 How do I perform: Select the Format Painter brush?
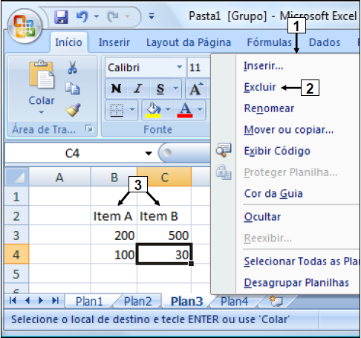pos(73,110)
